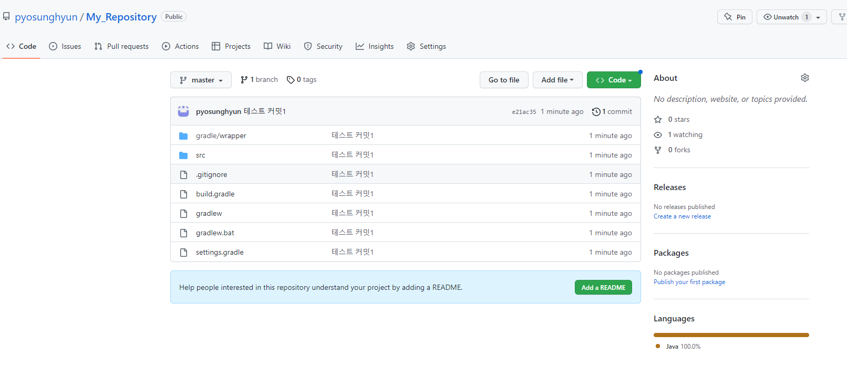Click the pyosunghyun author name in commit row

pyautogui.click(x=219, y=112)
